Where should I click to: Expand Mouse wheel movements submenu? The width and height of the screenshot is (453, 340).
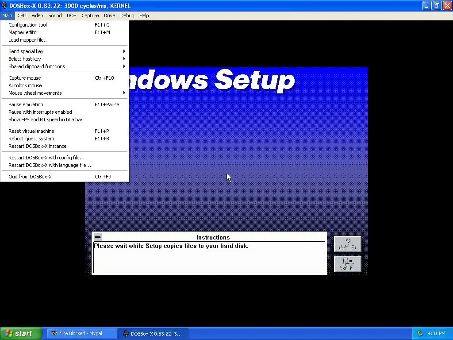[x=65, y=93]
